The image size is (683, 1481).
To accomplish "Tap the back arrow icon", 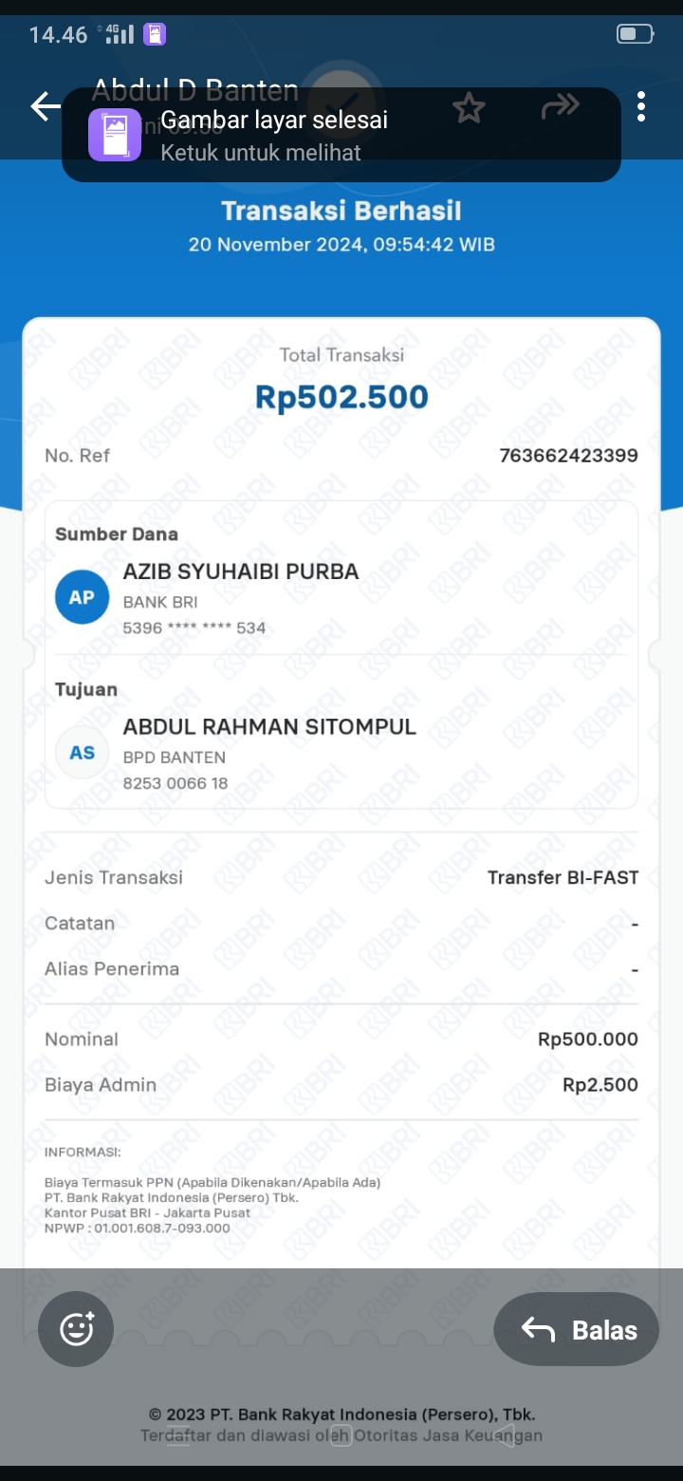I will click(44, 106).
